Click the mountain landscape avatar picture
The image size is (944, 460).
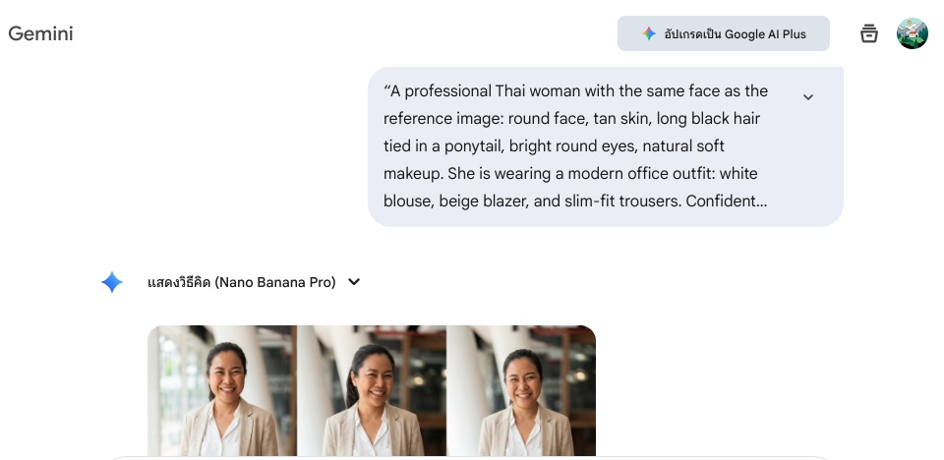(x=912, y=33)
